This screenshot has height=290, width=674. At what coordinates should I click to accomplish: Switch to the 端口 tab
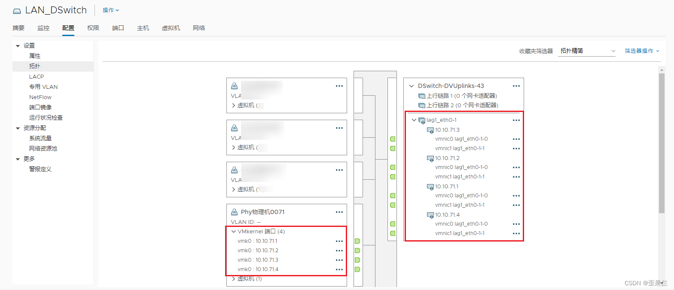pos(118,28)
